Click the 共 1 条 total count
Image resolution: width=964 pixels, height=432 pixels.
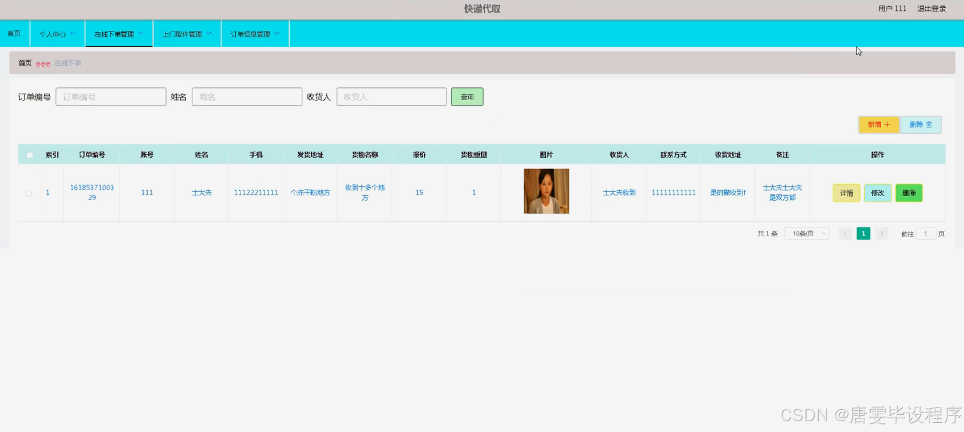[x=767, y=234]
